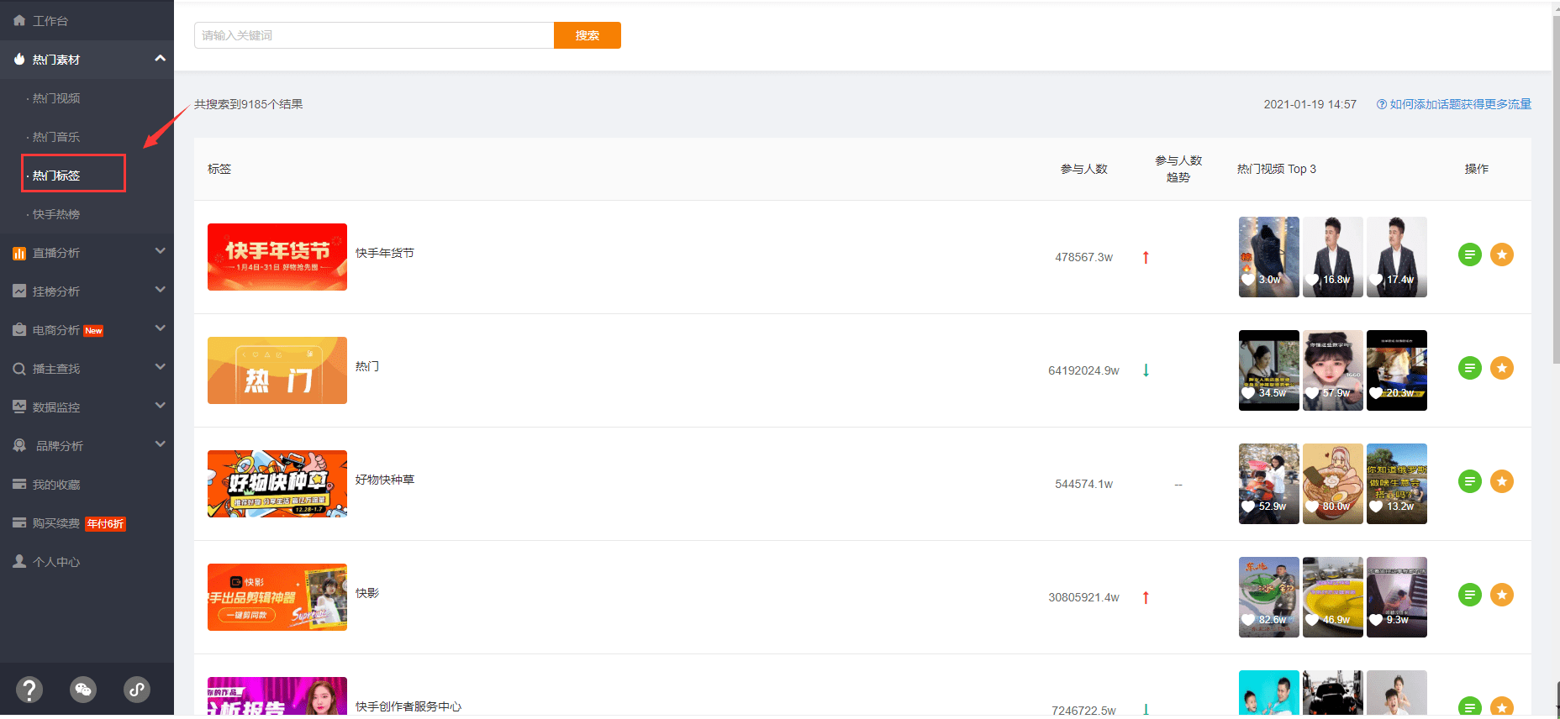Click the green list icon for 好物快种草
Viewport: 1560px width, 719px height.
tap(1469, 481)
